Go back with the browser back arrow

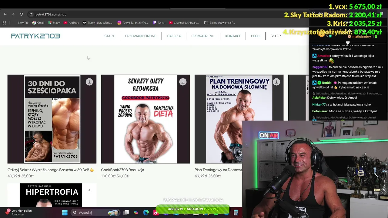pos(5,14)
